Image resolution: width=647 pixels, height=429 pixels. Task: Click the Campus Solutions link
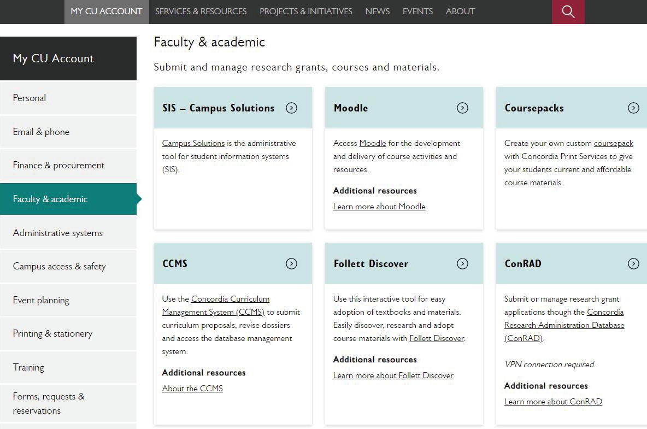pyautogui.click(x=193, y=143)
